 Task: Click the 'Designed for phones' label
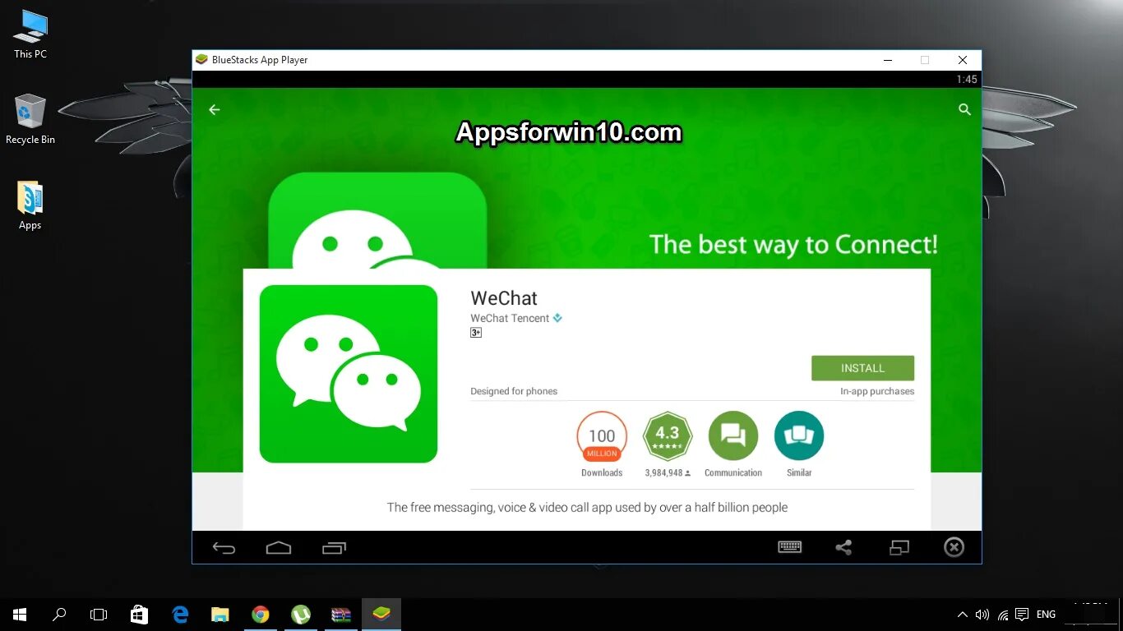tap(514, 391)
